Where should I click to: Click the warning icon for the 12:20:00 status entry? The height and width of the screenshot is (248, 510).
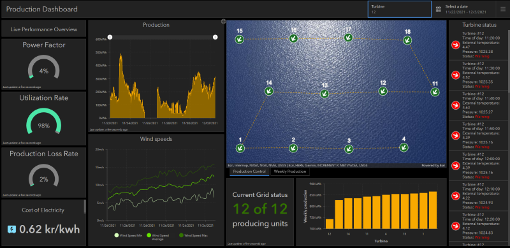[x=456, y=226]
